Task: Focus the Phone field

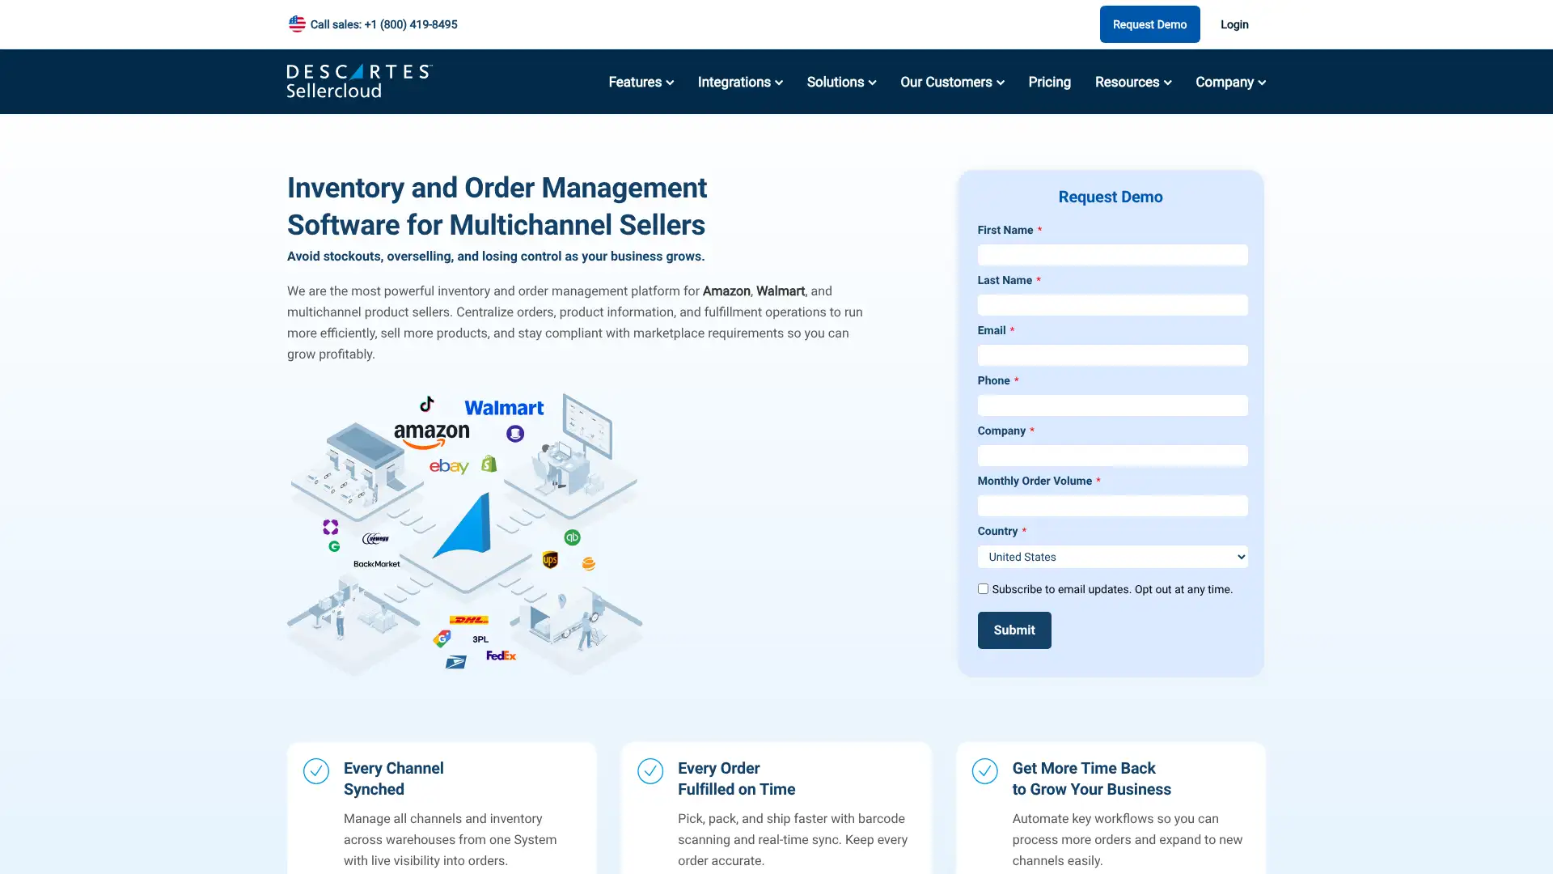Action: (1112, 405)
